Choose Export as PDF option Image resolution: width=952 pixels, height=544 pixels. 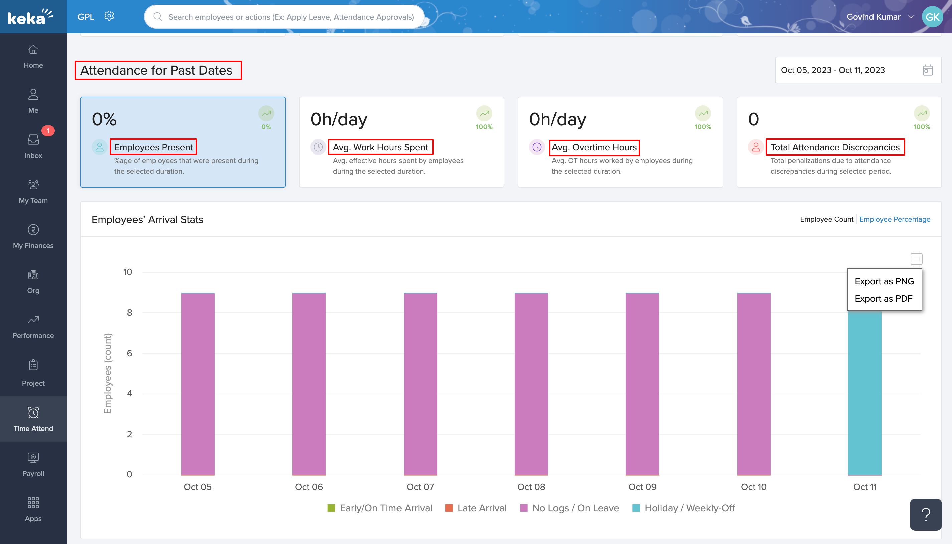[x=883, y=298]
